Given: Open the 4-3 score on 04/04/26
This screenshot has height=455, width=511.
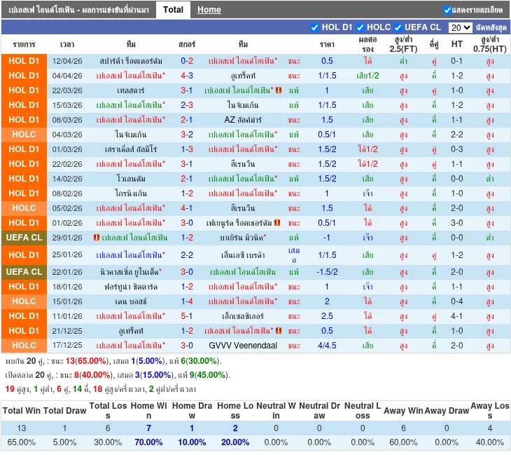Looking at the screenshot, I should pos(187,76).
